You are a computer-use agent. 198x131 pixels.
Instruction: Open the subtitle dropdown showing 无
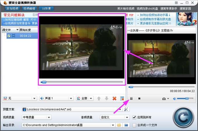pyautogui.click(x=20, y=98)
